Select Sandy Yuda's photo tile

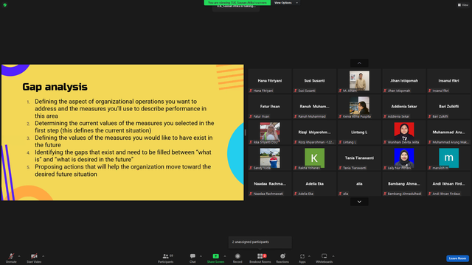point(270,158)
